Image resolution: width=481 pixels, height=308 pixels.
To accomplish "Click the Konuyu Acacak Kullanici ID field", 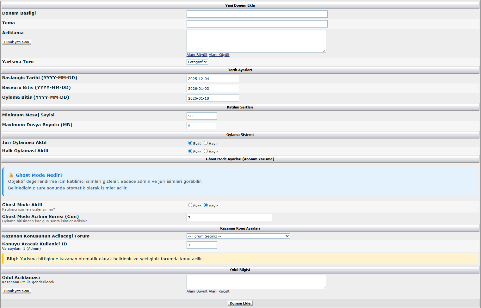I will [201, 245].
